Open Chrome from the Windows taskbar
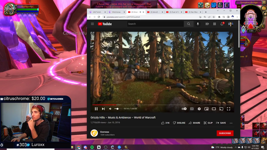This screenshot has height=150, width=267. coord(79,147)
